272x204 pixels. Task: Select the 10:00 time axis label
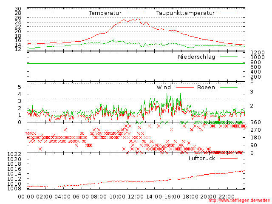tap(117, 197)
